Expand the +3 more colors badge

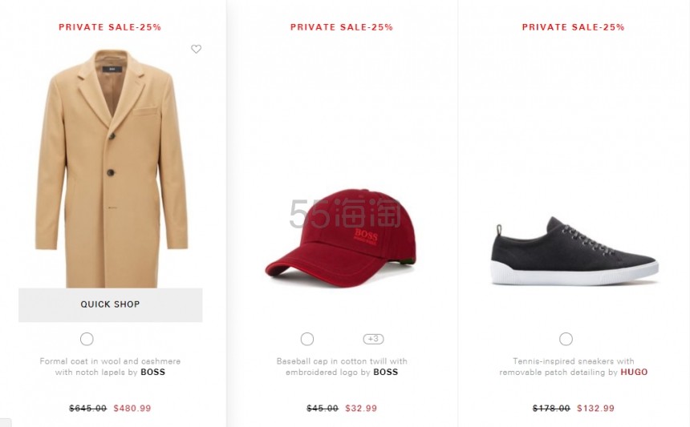[373, 339]
